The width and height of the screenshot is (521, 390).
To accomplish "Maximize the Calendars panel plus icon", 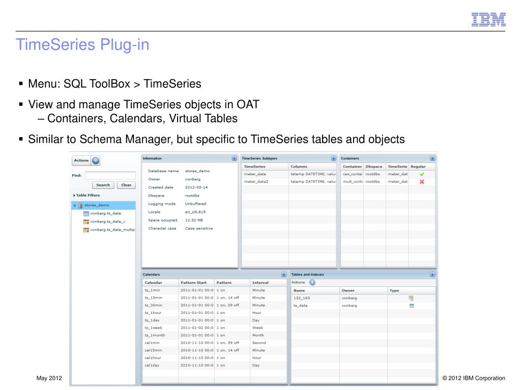I will [x=284, y=275].
